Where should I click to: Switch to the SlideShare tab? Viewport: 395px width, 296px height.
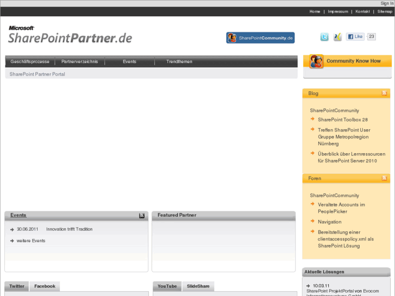[198, 286]
